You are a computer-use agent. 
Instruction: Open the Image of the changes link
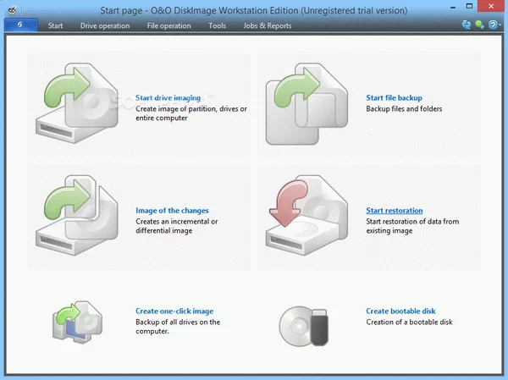click(x=172, y=211)
